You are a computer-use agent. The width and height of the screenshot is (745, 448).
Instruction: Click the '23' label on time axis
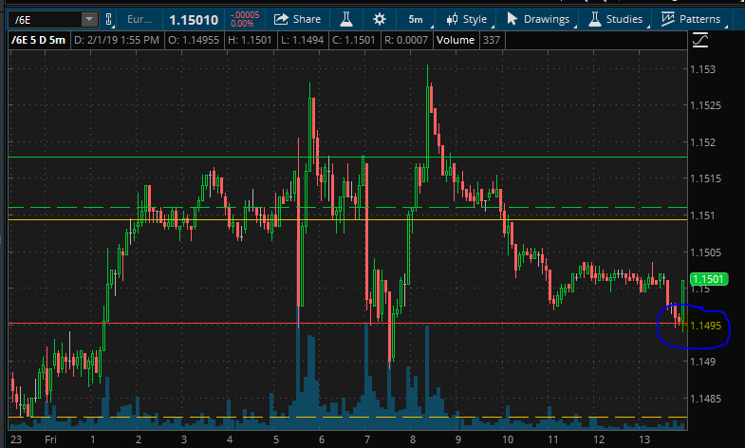[16, 439]
